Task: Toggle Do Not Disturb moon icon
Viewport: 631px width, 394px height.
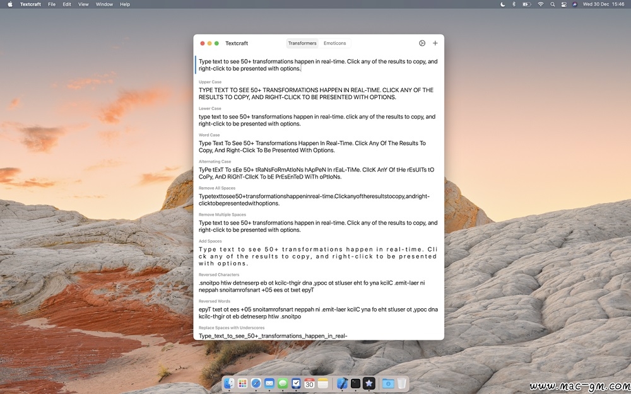Action: (x=503, y=4)
